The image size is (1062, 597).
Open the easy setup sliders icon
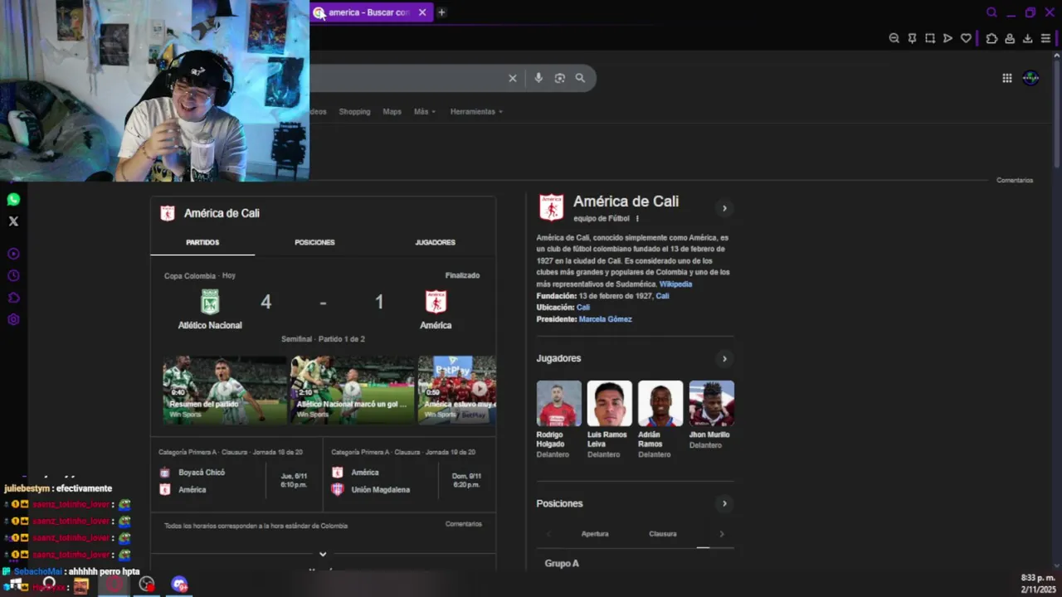(x=1045, y=38)
